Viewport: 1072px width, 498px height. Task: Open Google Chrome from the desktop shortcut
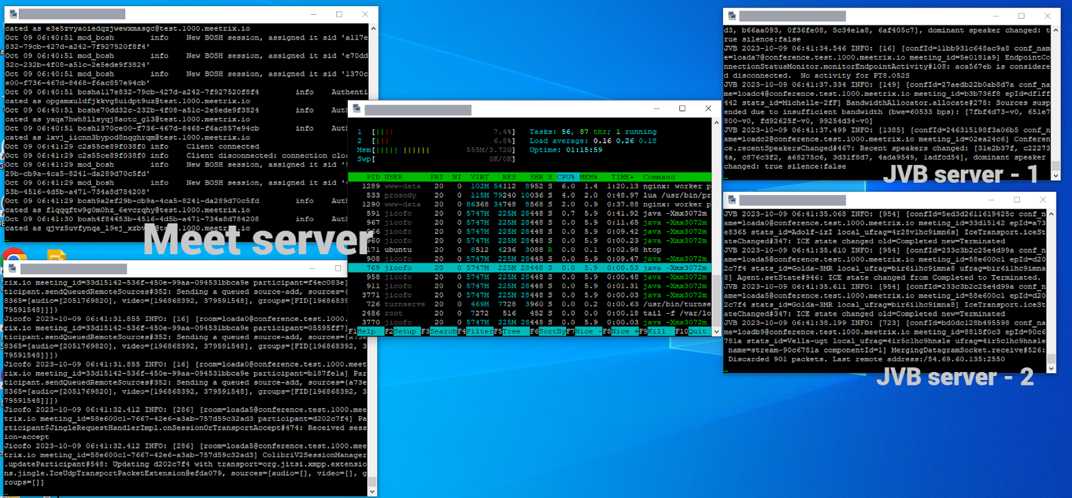click(15, 257)
